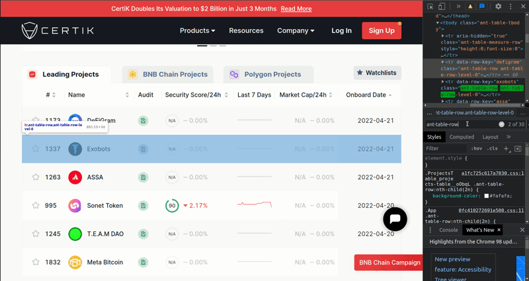Open the Resources nav item

click(x=246, y=30)
